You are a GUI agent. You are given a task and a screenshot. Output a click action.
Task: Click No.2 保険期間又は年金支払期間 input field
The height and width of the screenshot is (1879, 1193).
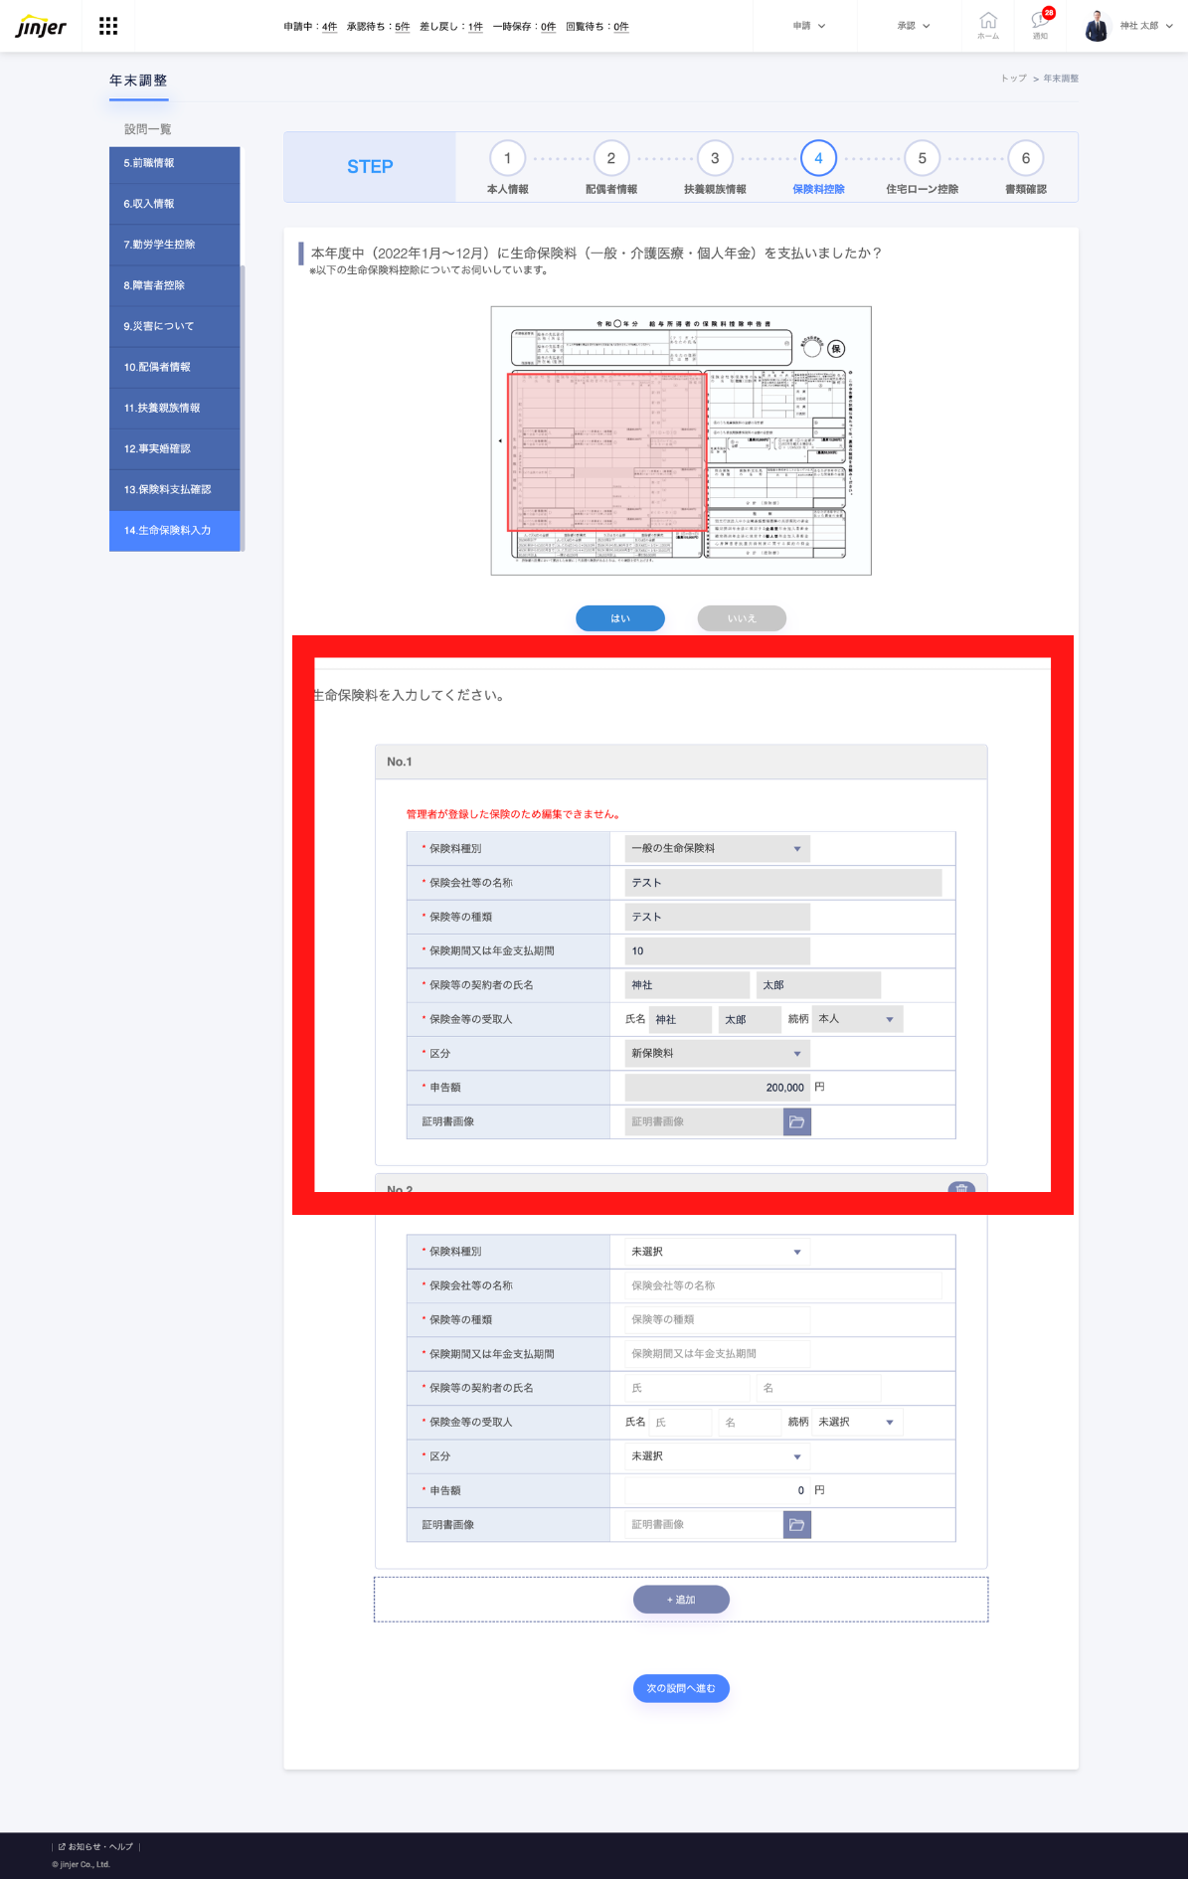click(x=717, y=1353)
